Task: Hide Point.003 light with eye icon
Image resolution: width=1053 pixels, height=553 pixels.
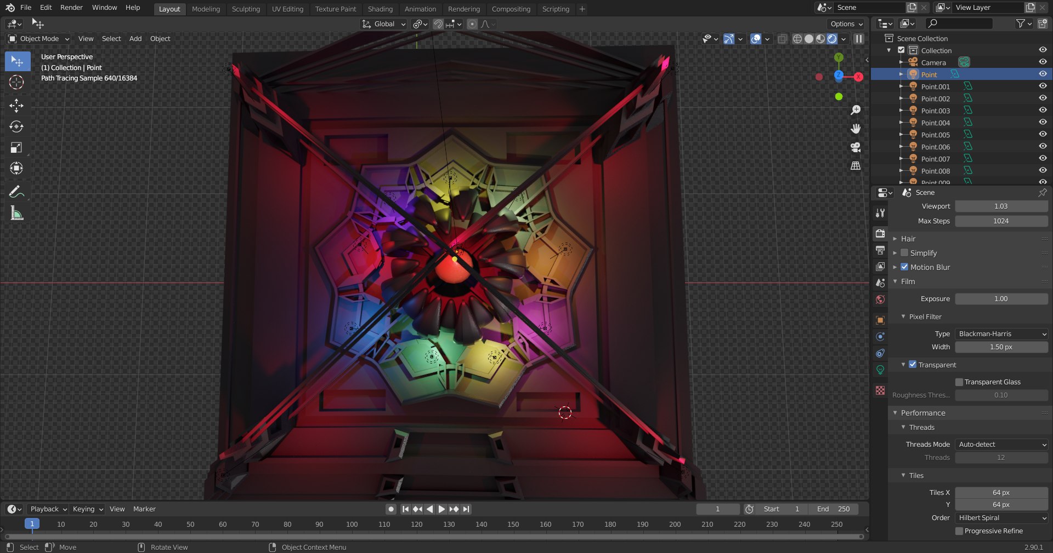Action: 1043,111
